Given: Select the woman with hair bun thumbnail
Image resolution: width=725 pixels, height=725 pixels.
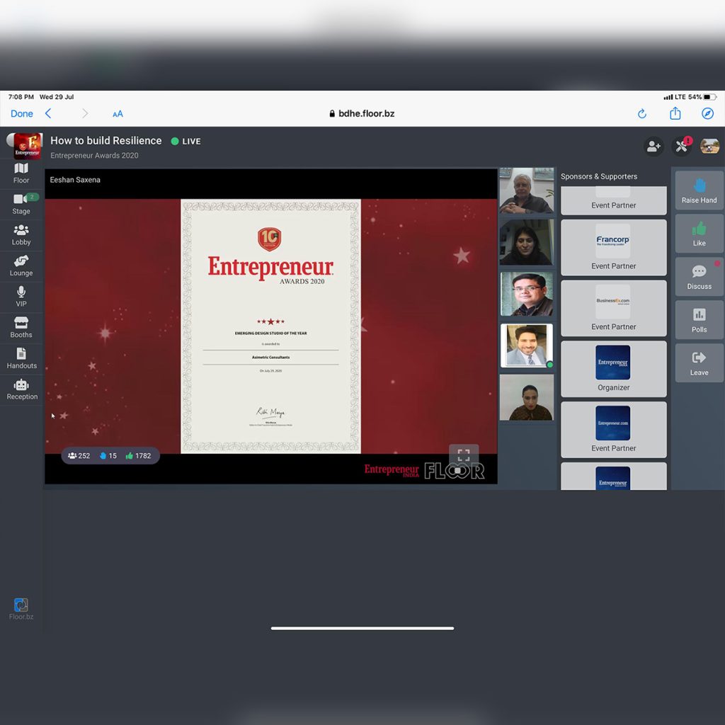Looking at the screenshot, I should click(527, 397).
